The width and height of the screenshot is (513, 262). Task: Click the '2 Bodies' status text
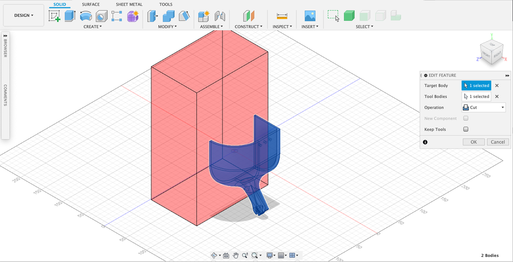point(490,255)
